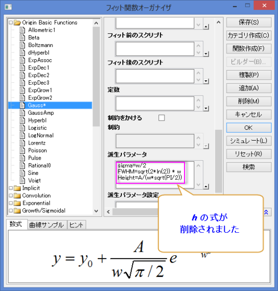Enable the 制約をかける checkbox
Viewport: 278px width, 291px height.
[162, 118]
